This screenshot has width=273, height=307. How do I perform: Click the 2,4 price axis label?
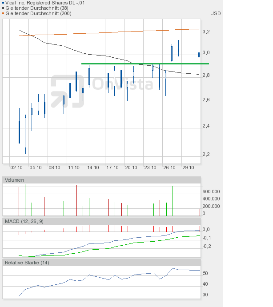206,126
